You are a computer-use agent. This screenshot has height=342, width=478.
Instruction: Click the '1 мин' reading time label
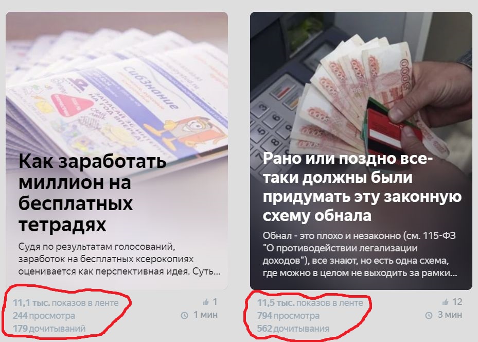coord(206,315)
